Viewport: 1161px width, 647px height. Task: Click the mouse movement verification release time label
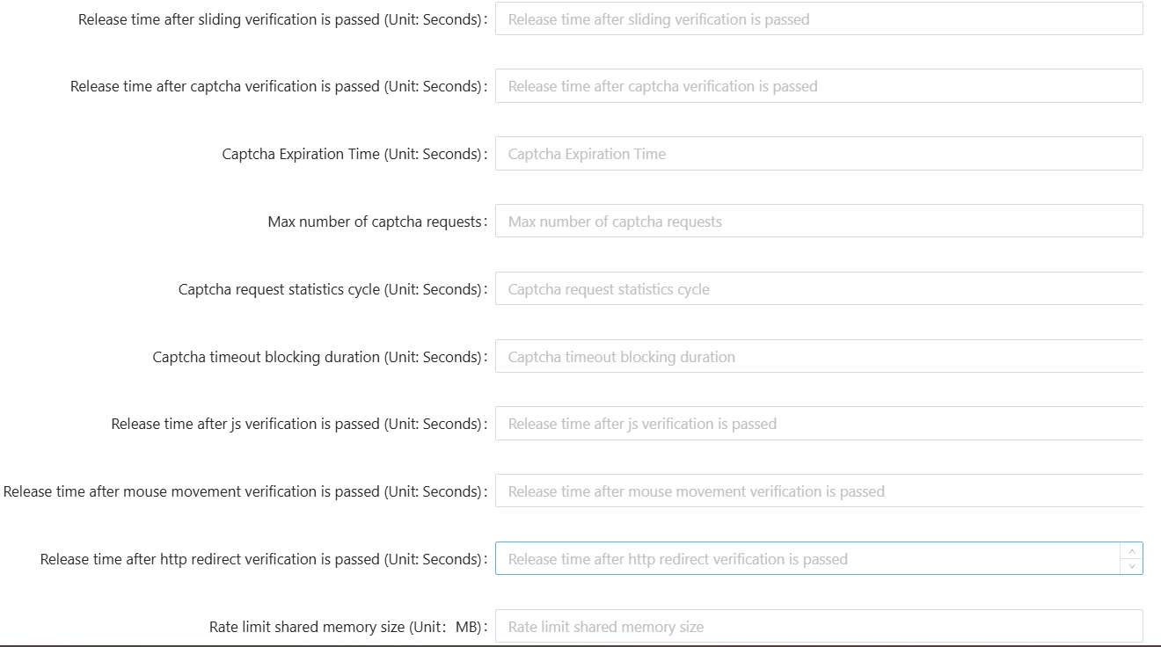[x=243, y=491]
